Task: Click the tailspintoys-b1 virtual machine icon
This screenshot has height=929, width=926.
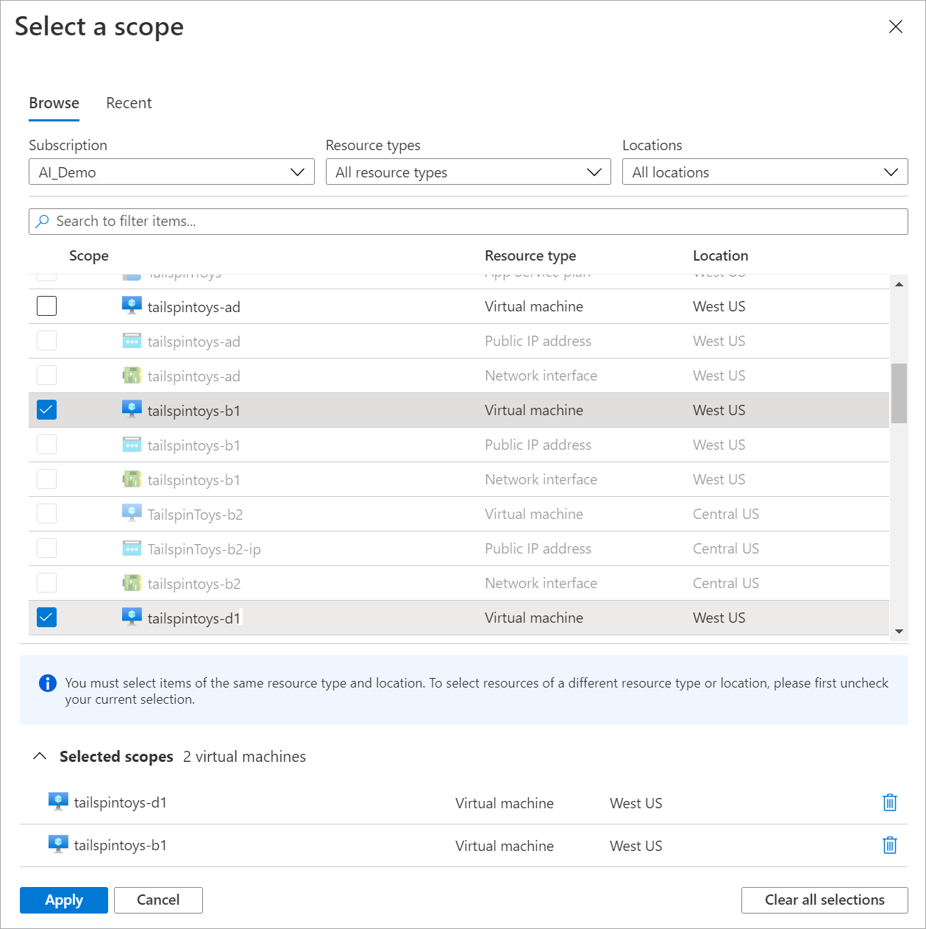Action: [132, 409]
